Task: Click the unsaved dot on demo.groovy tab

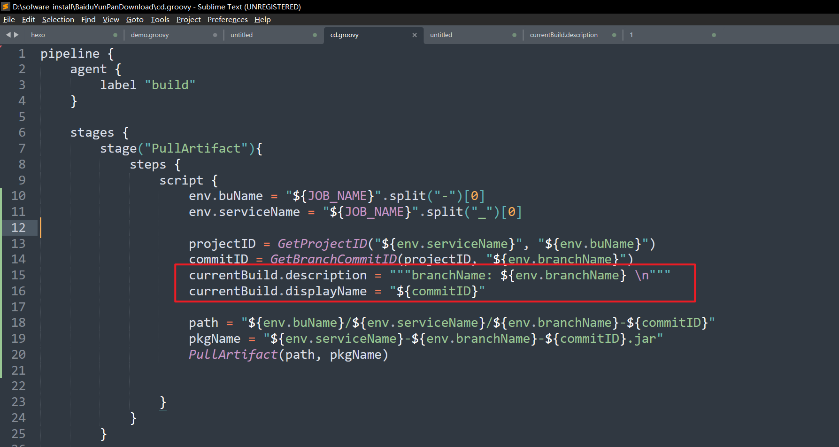Action: point(215,35)
